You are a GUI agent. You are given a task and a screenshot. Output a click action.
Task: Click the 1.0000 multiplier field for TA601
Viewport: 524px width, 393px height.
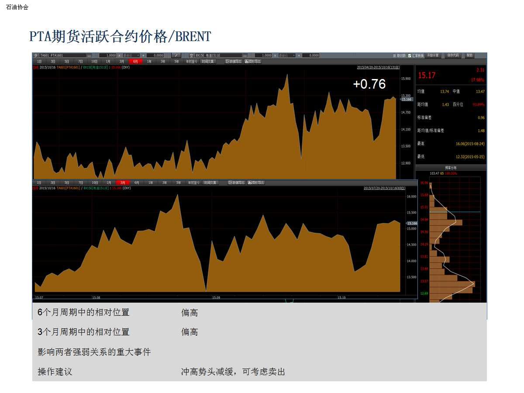pyautogui.click(x=108, y=55)
